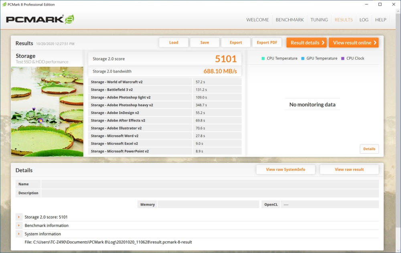Screen dimensions: 401x253
Task: Switch to the BENCHMARK tab
Action: (x=290, y=20)
